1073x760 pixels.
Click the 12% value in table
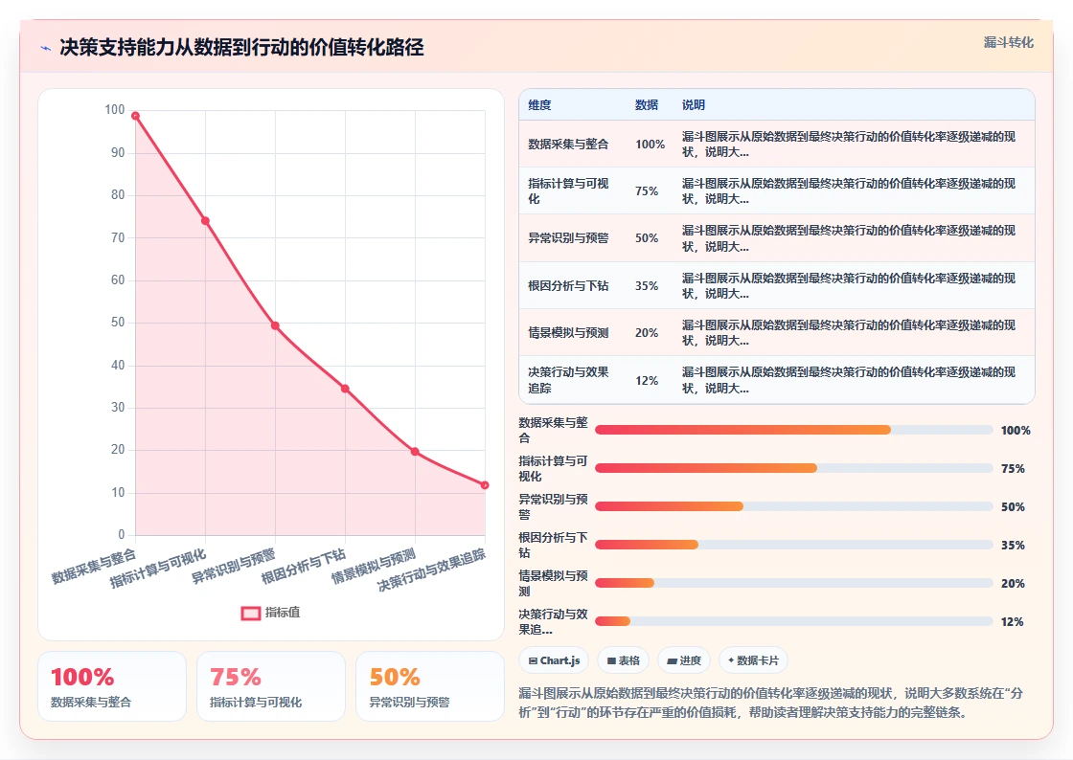tap(646, 381)
